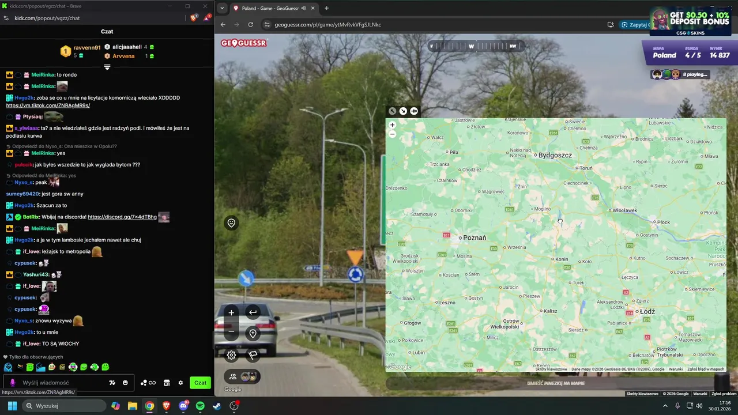Open Windows Start menu

tap(12, 406)
